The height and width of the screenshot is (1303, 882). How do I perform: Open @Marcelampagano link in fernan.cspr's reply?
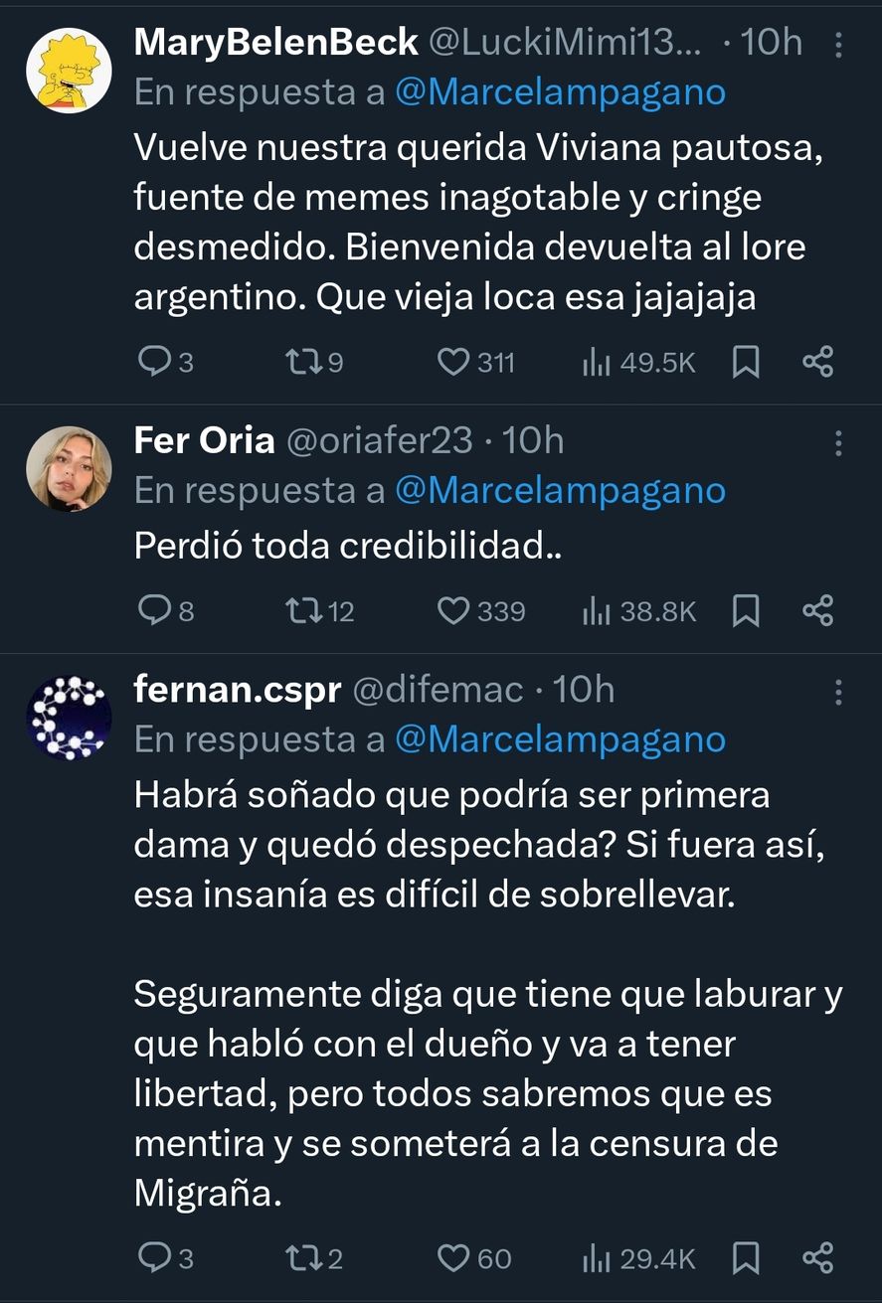coord(560,739)
